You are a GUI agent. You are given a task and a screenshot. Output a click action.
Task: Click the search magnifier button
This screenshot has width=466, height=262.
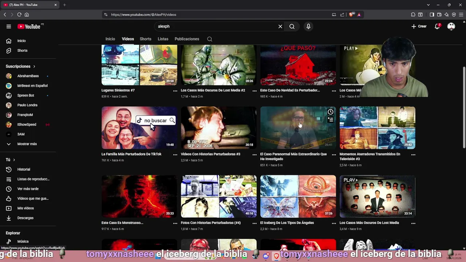pyautogui.click(x=292, y=26)
